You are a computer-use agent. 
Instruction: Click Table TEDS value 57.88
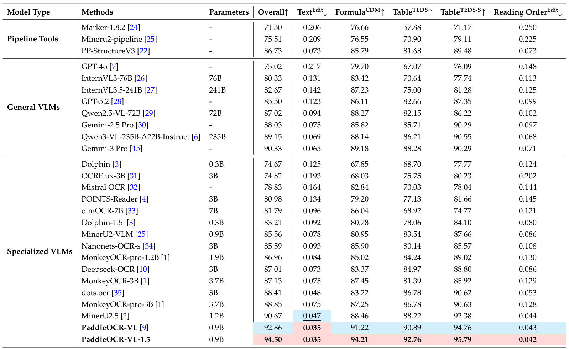(412, 27)
